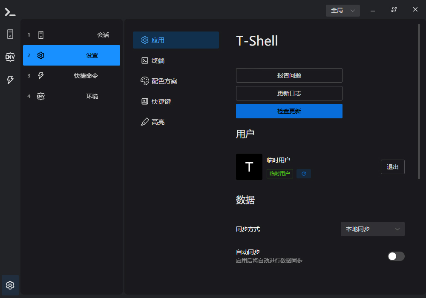The image size is (426, 298).
Task: Select the 环境 environment item
Action: [72, 96]
